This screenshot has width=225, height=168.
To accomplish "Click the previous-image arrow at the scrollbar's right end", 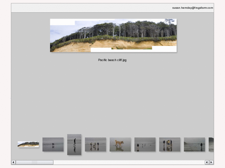I will (x=207, y=162).
